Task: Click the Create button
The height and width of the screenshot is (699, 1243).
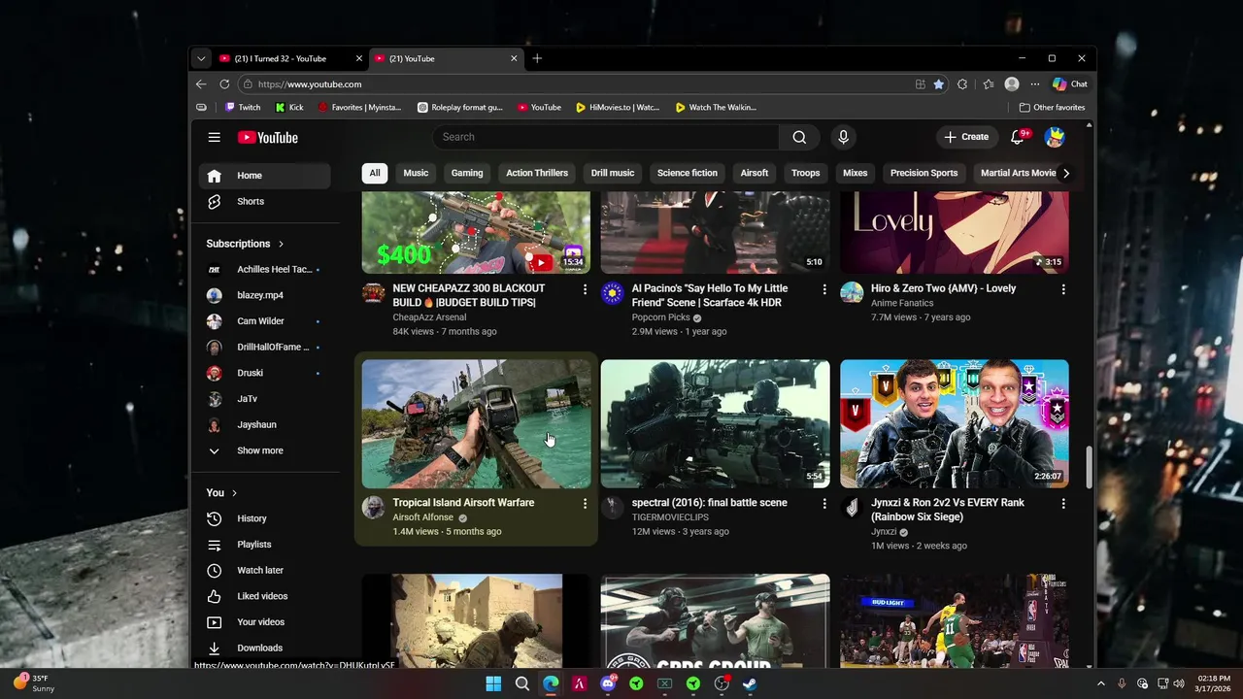Action: pyautogui.click(x=966, y=137)
